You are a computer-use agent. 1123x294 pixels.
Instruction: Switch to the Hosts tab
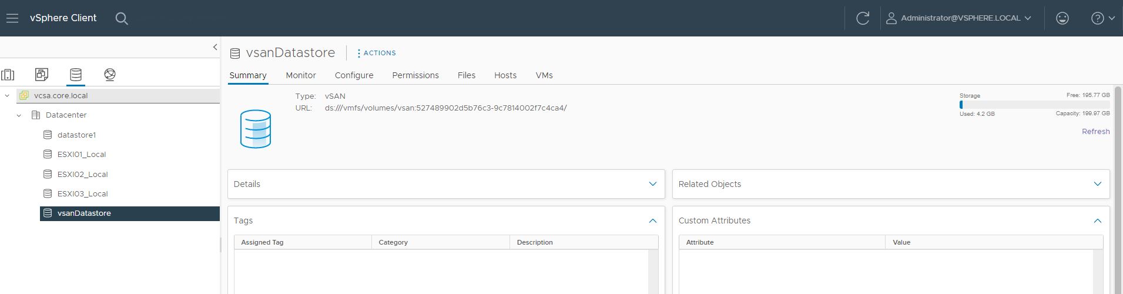pyautogui.click(x=505, y=75)
